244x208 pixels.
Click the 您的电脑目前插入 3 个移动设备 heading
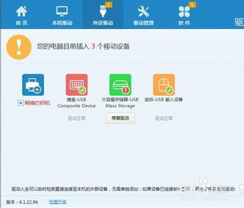(83, 46)
